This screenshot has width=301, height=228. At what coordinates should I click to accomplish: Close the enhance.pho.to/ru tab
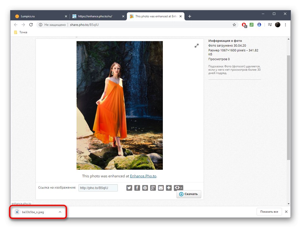pos(123,16)
